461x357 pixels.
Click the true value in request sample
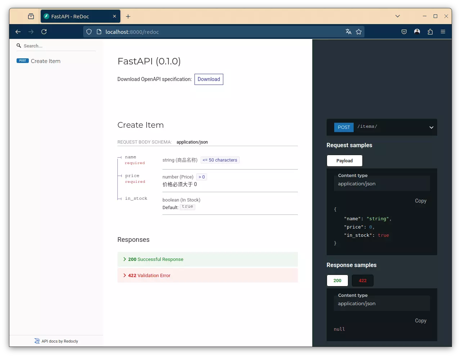pyautogui.click(x=384, y=235)
